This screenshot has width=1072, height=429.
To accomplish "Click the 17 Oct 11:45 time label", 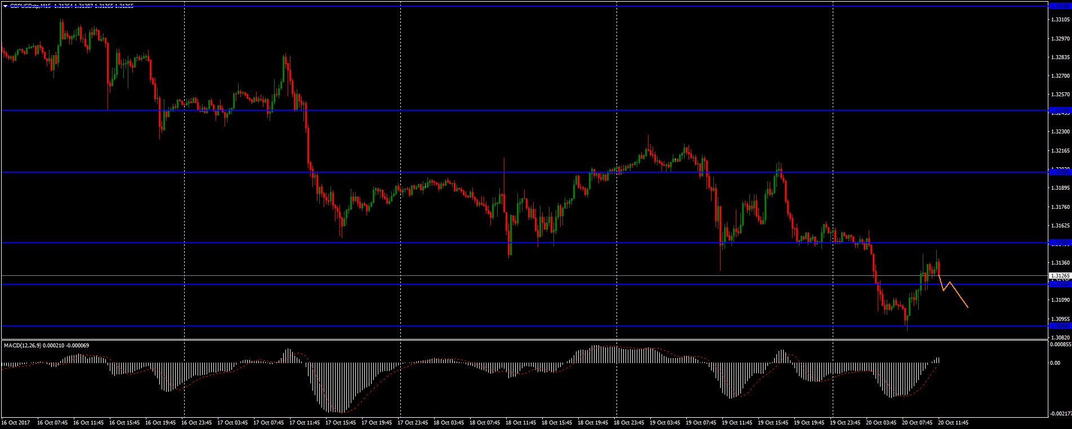I will 305,422.
